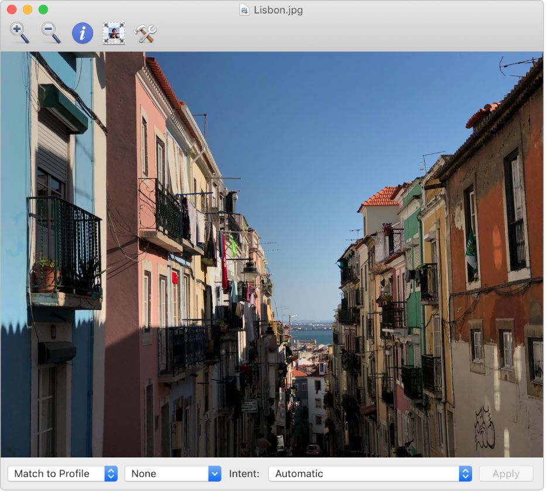Apply the selected color profile match

point(505,474)
